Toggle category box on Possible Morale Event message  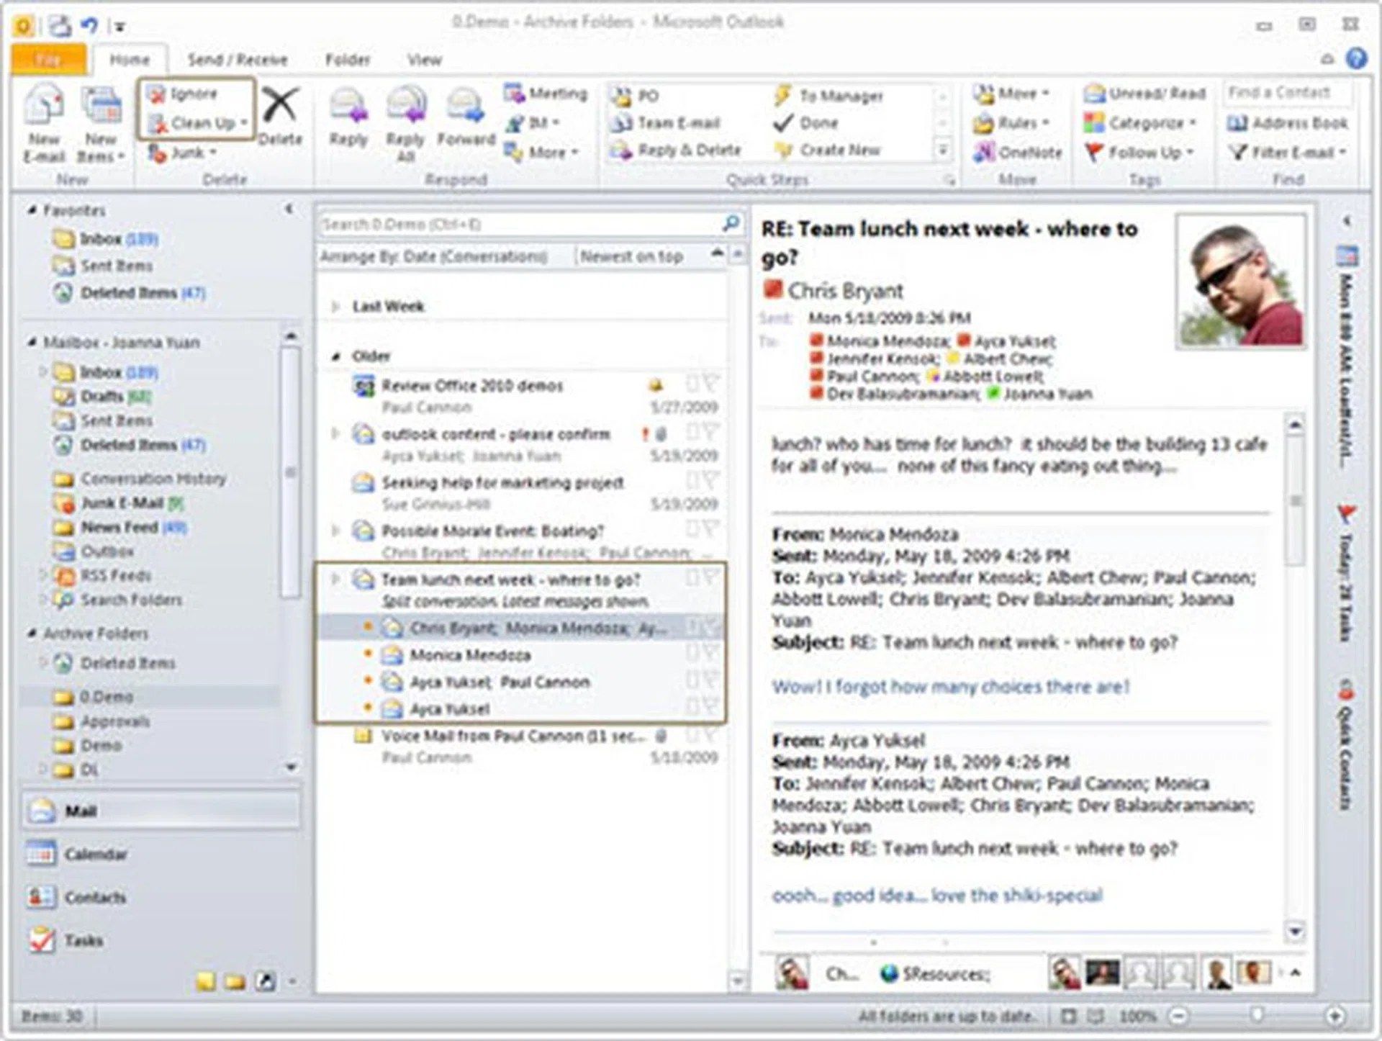692,529
